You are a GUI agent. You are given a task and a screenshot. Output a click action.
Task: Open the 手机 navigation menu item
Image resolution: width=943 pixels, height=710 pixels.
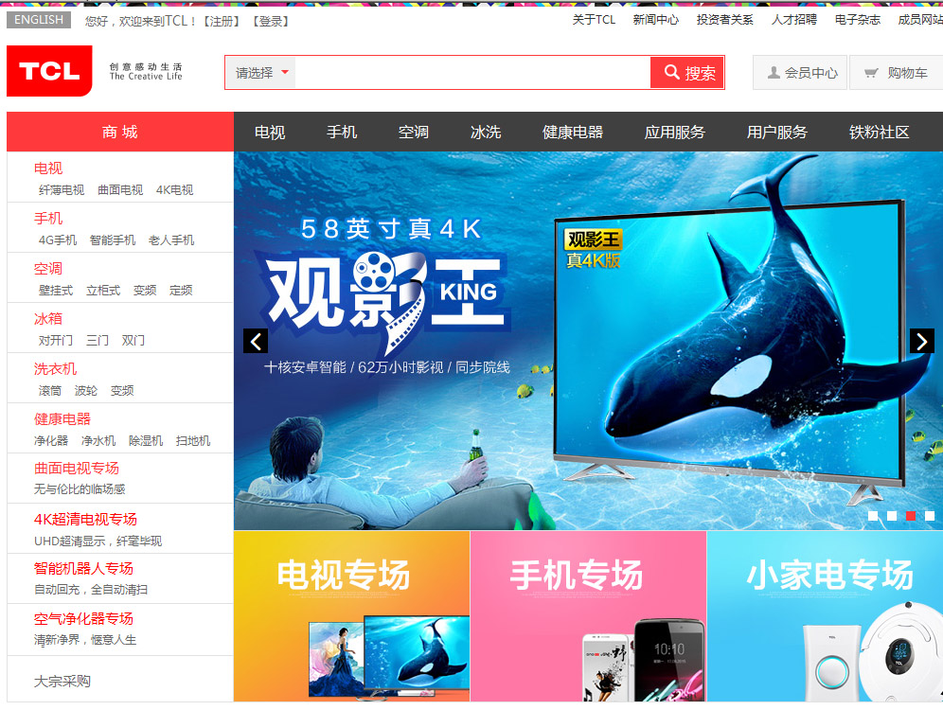(x=342, y=133)
